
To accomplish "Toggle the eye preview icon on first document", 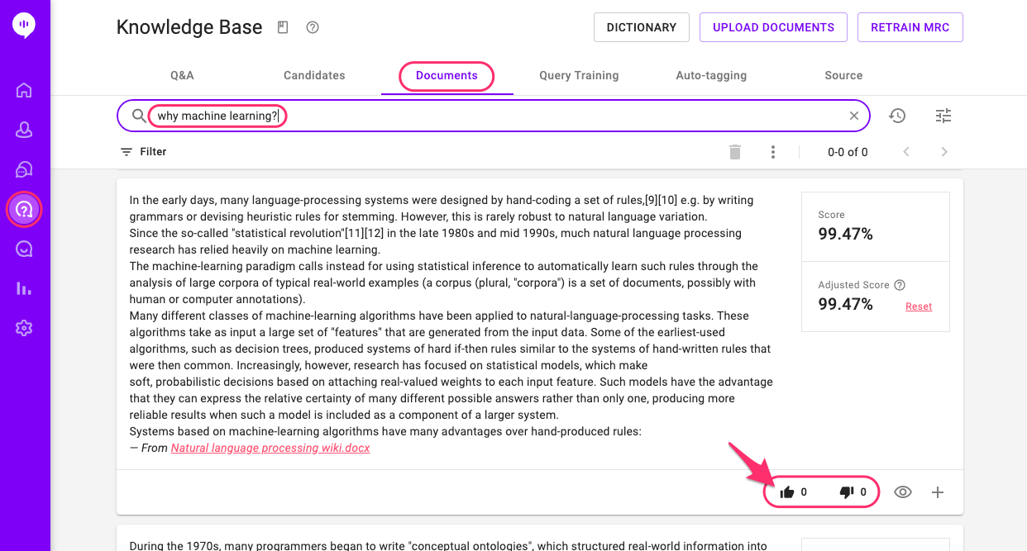I will (903, 492).
